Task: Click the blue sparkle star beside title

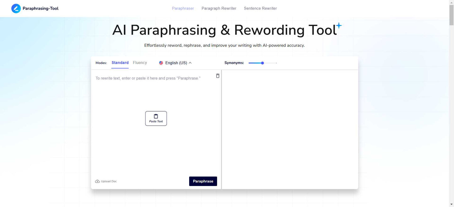Action: point(339,25)
